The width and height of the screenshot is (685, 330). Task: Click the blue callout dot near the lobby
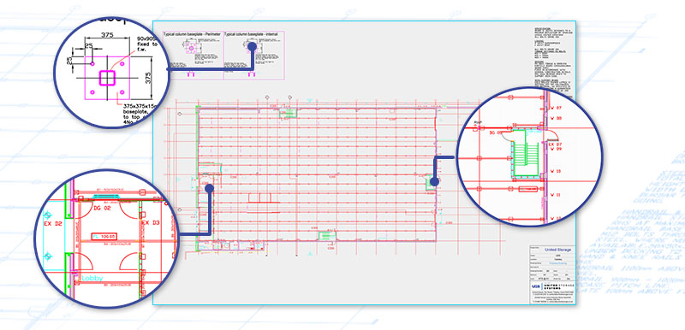(209, 188)
